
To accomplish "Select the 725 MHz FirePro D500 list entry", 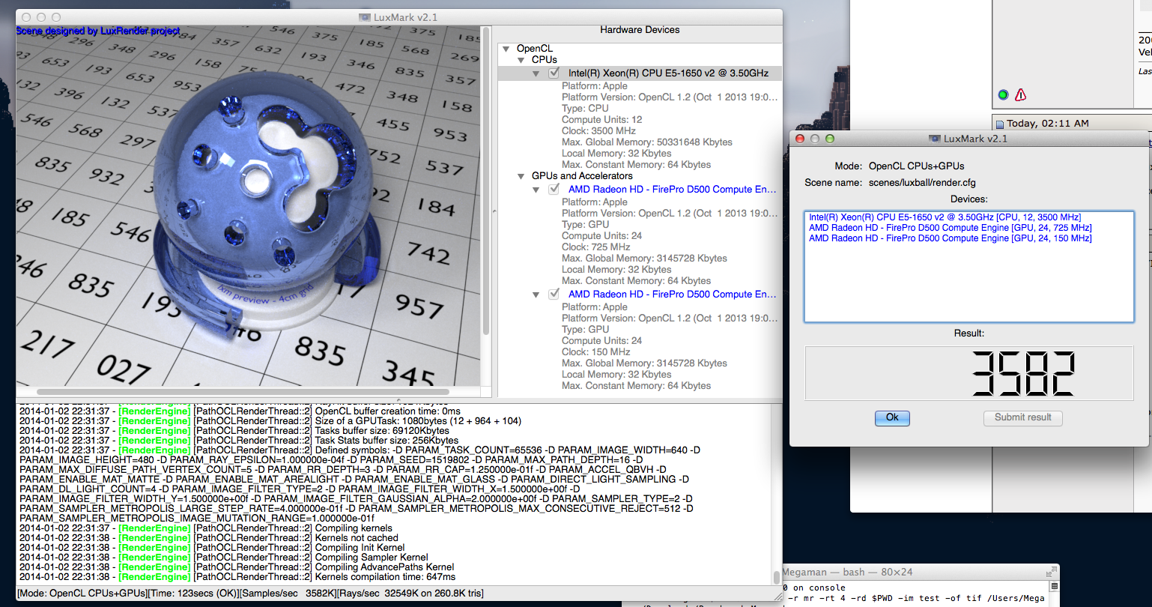I will click(x=950, y=227).
